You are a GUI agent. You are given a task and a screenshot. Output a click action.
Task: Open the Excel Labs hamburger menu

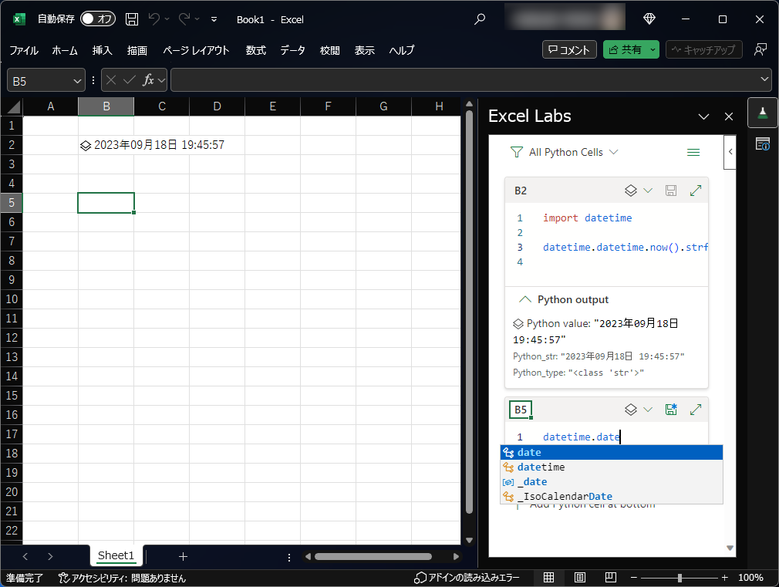pyautogui.click(x=693, y=152)
